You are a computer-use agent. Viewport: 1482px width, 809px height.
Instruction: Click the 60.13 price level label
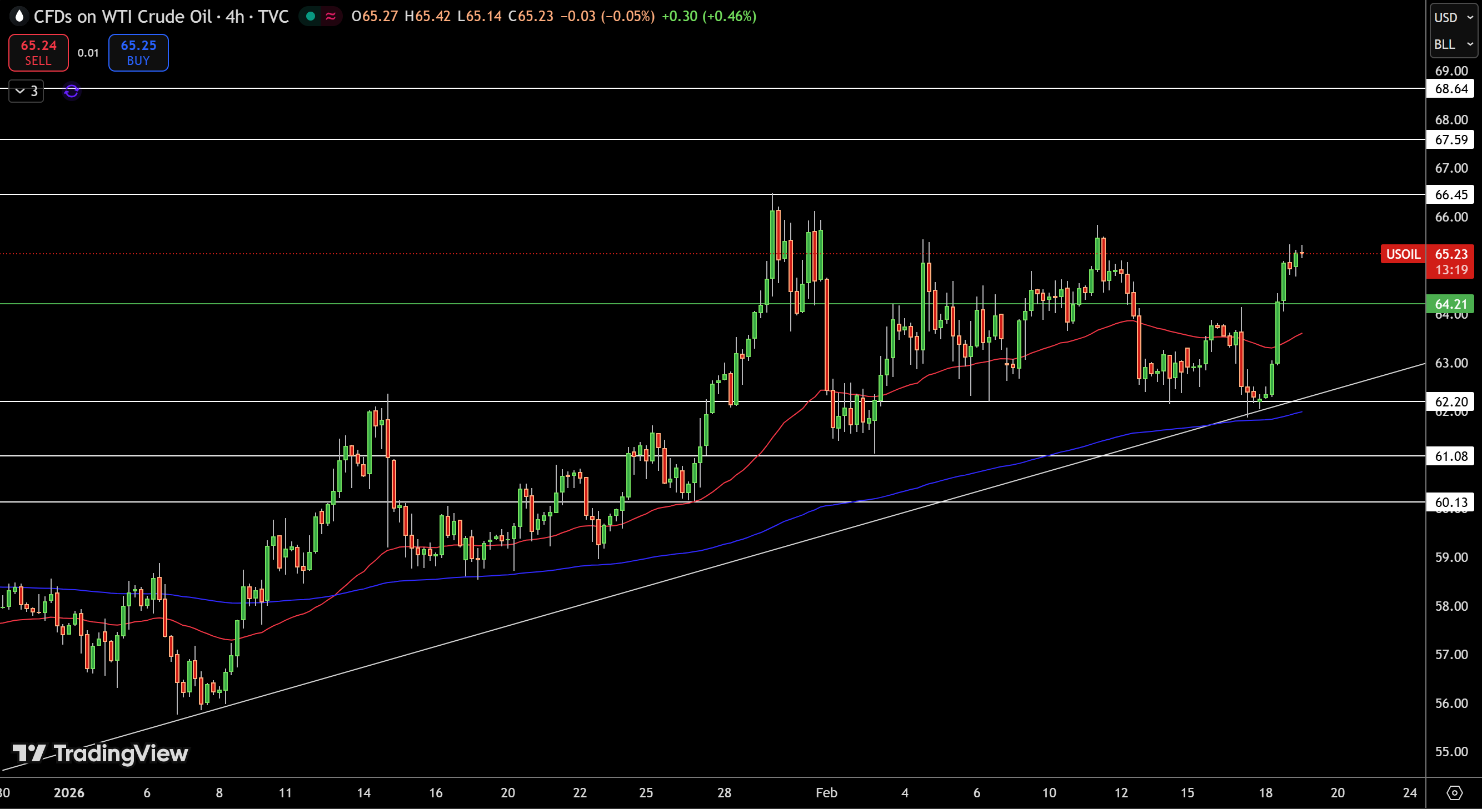1450,502
